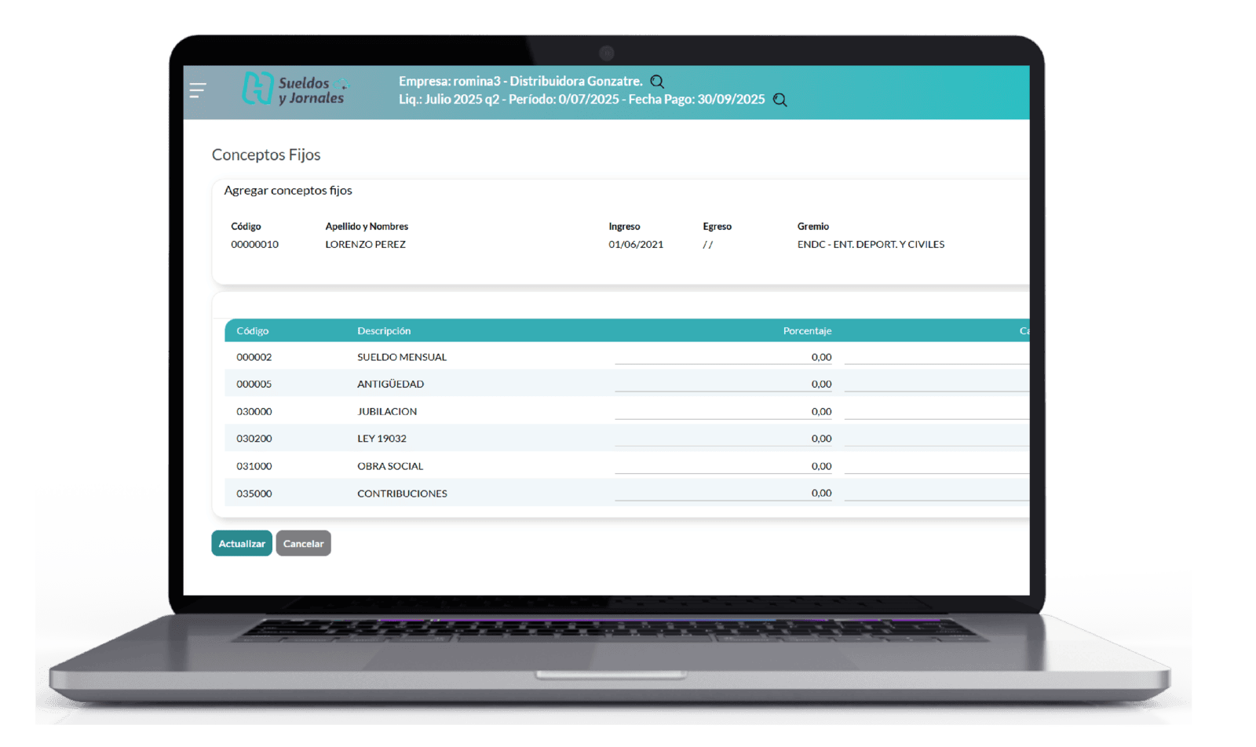This screenshot has height=747, width=1256.
Task: Click the second input field in OBRA SOCIAL row
Action: 936,466
